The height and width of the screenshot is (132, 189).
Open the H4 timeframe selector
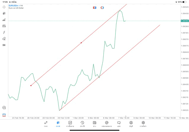click(4, 45)
